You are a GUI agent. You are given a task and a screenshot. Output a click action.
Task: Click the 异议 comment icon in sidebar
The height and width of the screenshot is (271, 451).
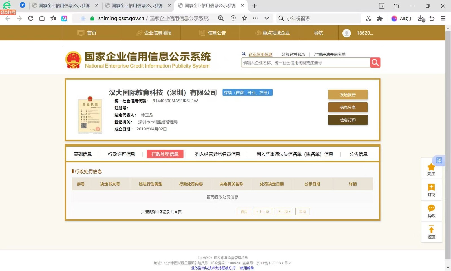click(431, 208)
